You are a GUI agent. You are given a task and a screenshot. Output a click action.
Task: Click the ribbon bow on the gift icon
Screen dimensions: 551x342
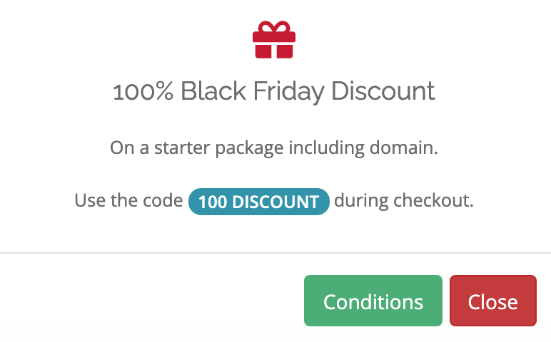pos(274,26)
